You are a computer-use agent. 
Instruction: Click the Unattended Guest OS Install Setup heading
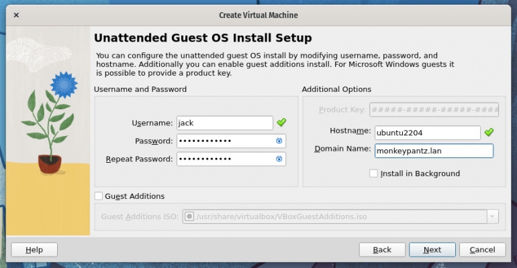[x=203, y=38]
